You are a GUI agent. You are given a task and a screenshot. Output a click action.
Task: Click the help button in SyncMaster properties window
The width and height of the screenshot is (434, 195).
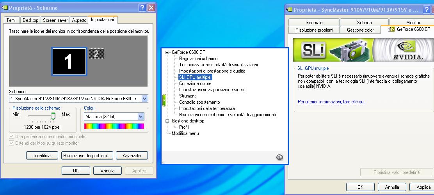[427, 10]
